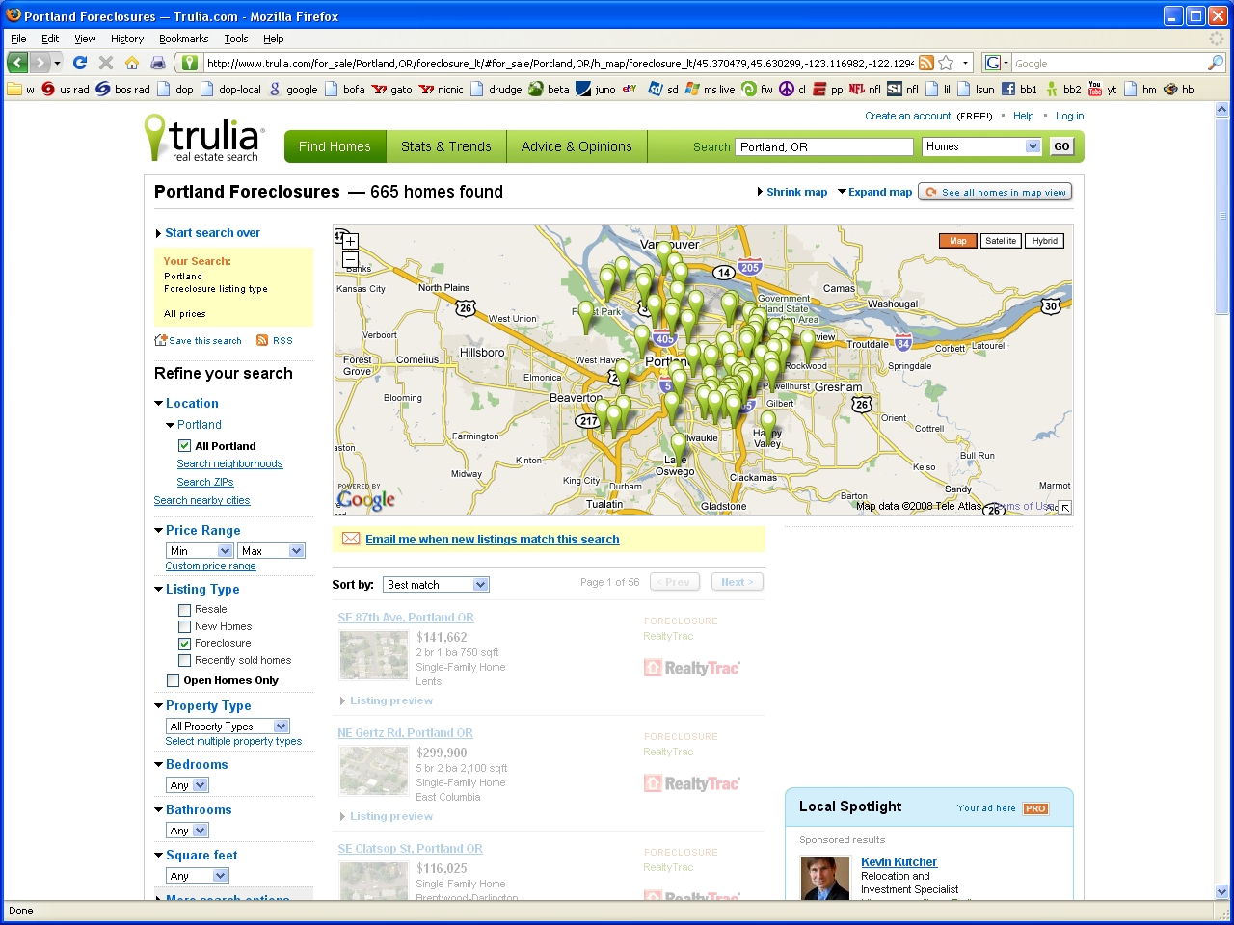Click the Trulia logo

[x=203, y=139]
